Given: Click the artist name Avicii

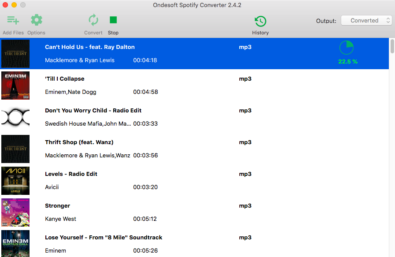Looking at the screenshot, I should [x=52, y=187].
